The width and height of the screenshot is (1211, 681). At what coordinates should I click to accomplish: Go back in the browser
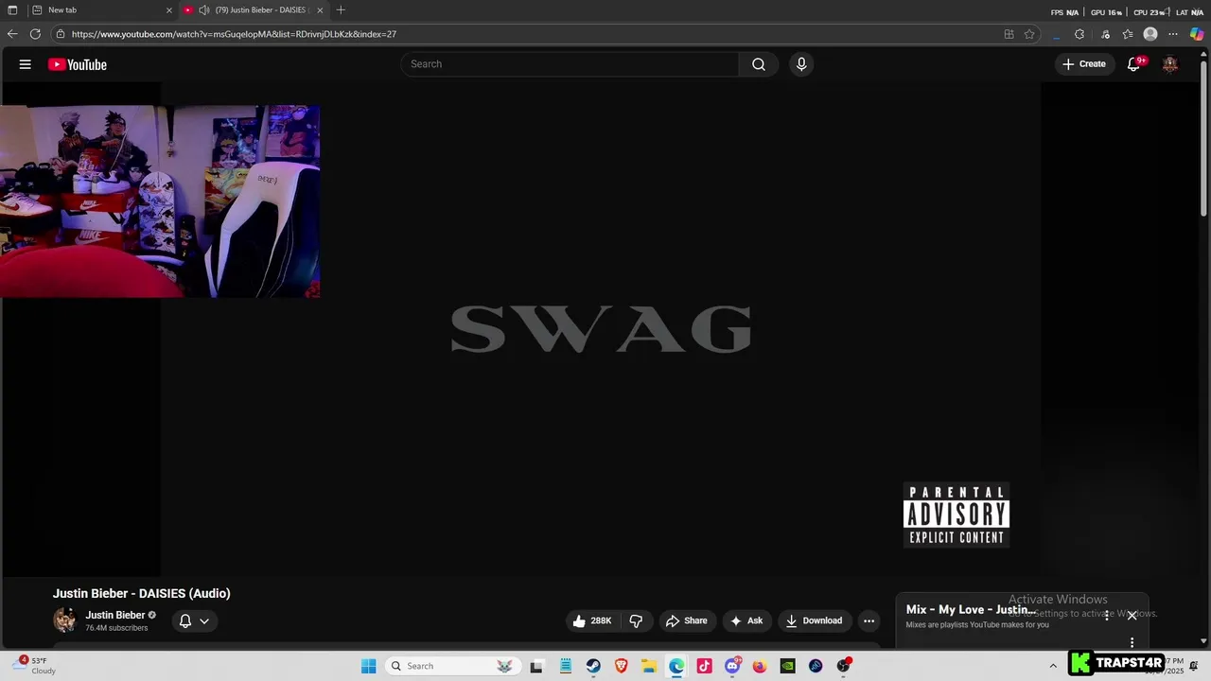pos(12,34)
